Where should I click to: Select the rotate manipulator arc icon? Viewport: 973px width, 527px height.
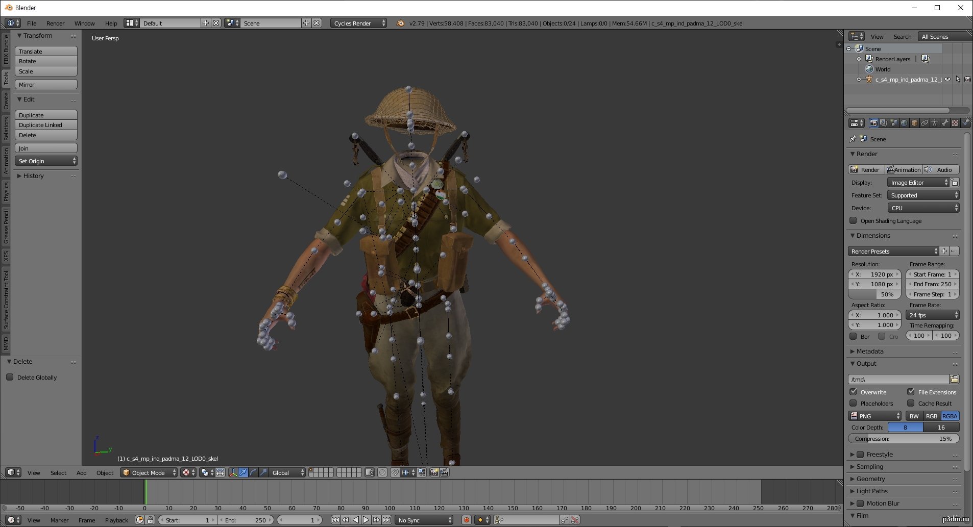pos(253,472)
